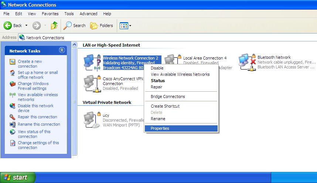Open the Edit menu
317x183 pixels.
[x=18, y=14]
